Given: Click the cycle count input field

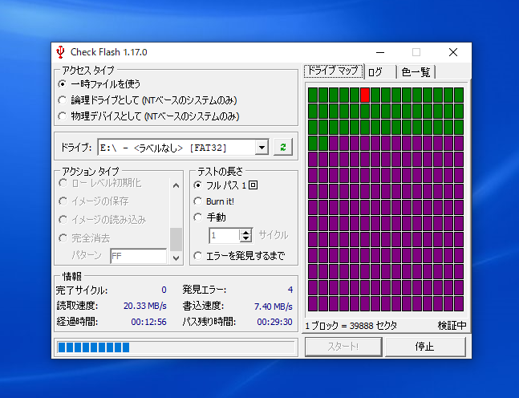Looking at the screenshot, I should coord(225,235).
